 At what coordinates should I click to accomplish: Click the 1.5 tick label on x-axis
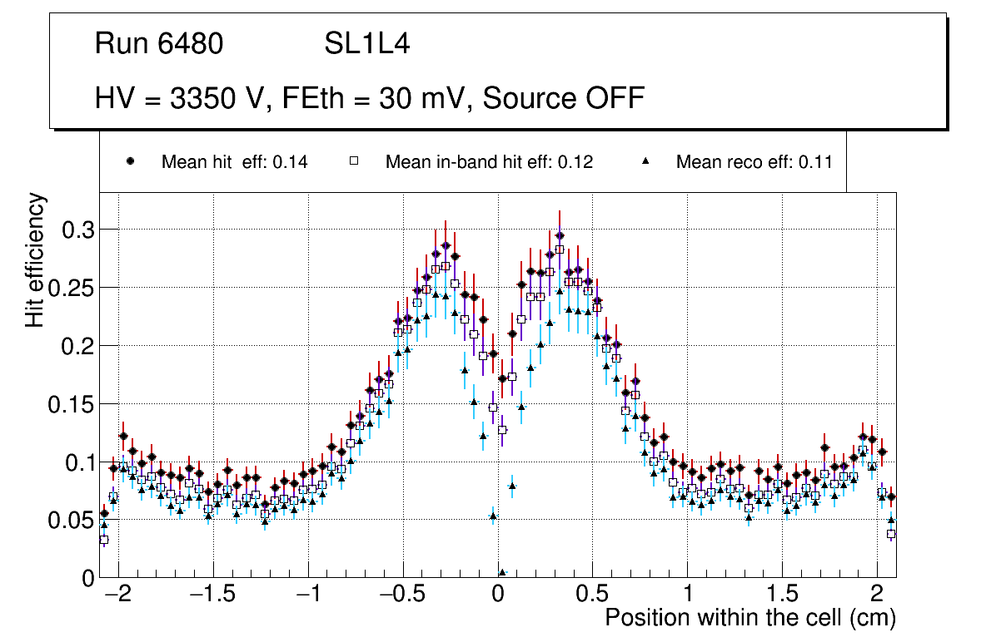[x=782, y=595]
